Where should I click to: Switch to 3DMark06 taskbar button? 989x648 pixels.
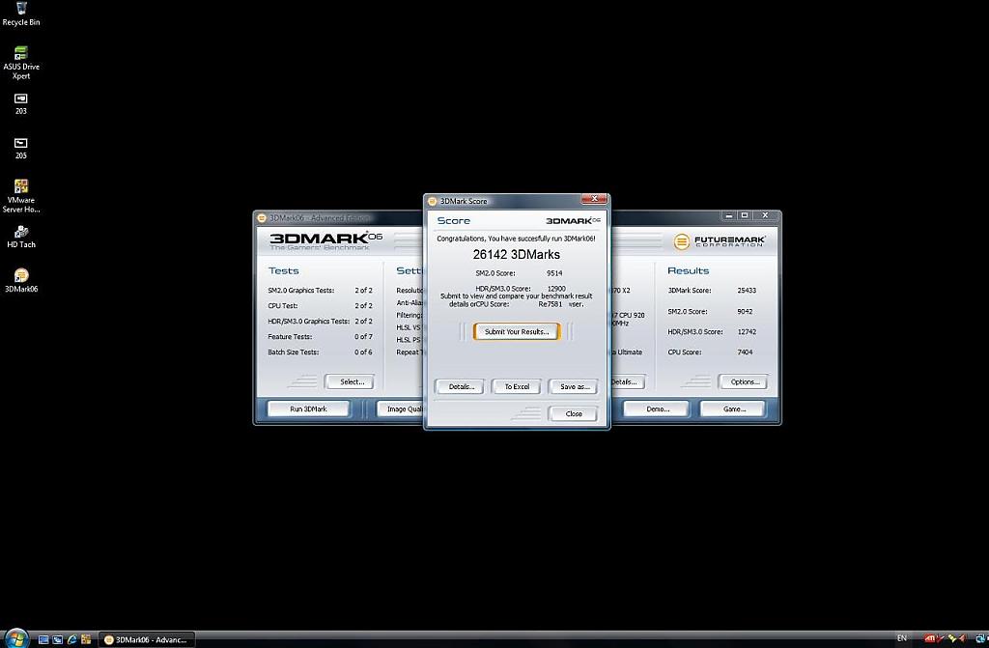[147, 640]
